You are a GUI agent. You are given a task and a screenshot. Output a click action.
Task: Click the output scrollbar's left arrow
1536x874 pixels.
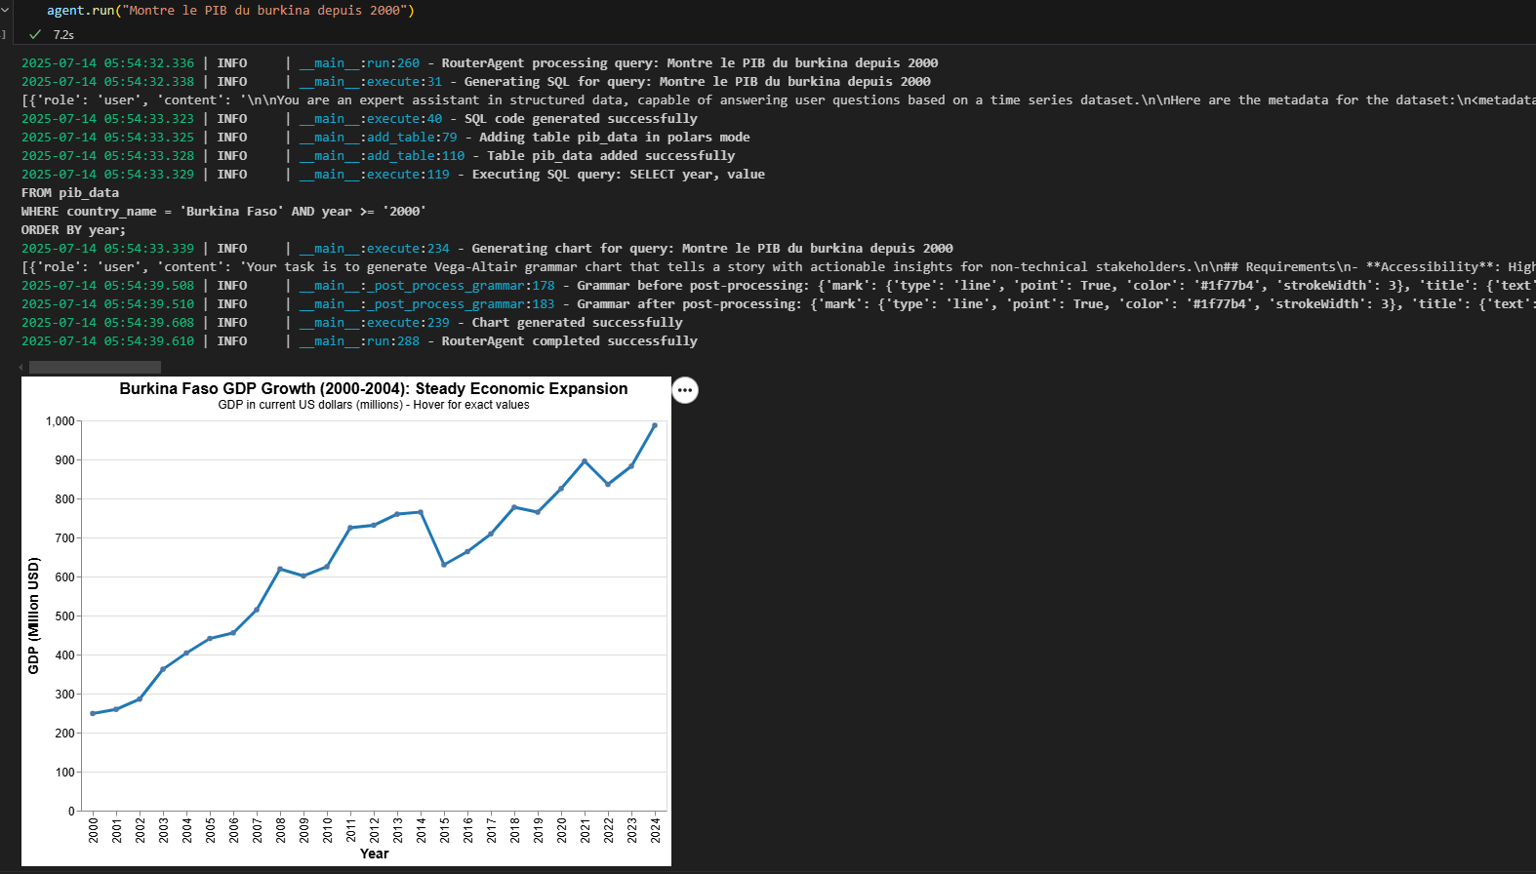point(21,368)
